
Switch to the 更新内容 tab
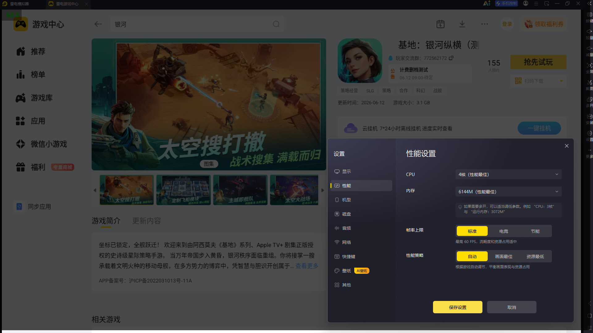pos(146,221)
